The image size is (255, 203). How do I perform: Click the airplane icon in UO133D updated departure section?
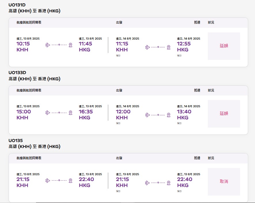point(148,115)
